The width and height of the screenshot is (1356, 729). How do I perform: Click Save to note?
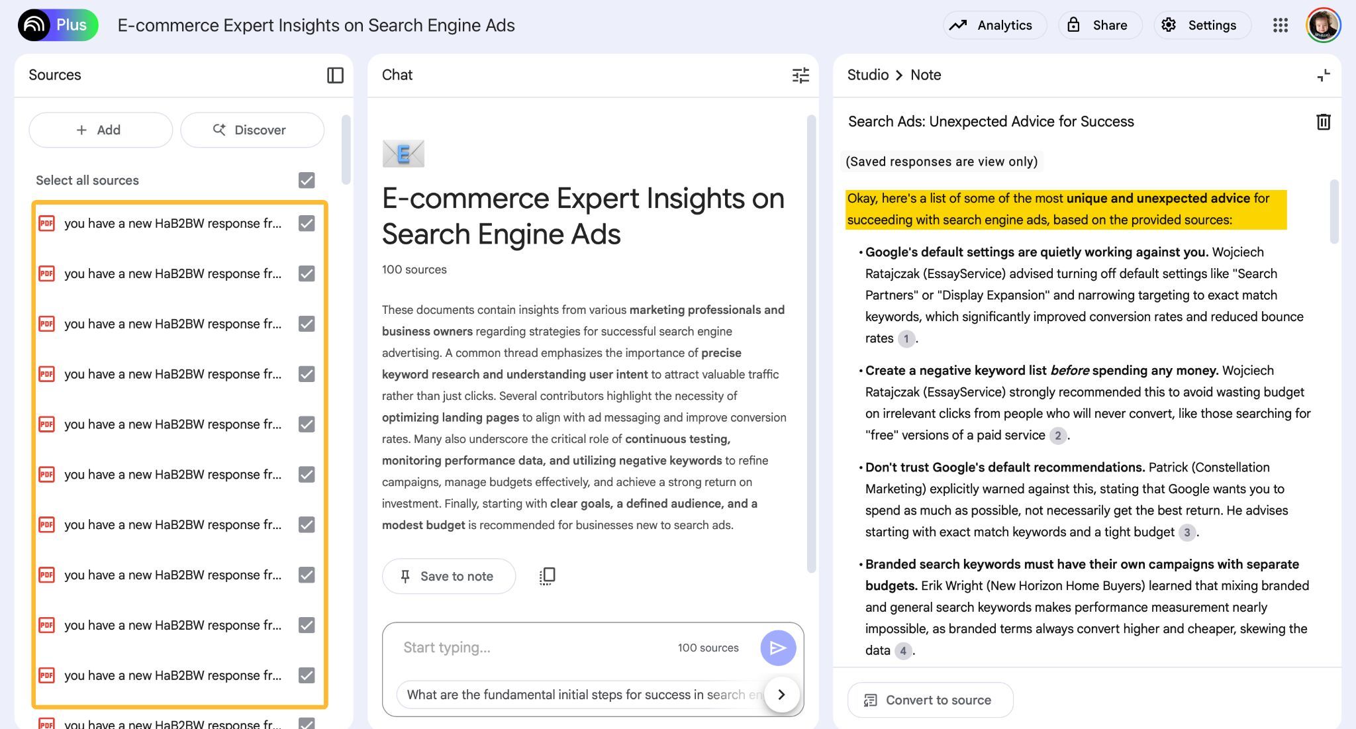click(448, 575)
